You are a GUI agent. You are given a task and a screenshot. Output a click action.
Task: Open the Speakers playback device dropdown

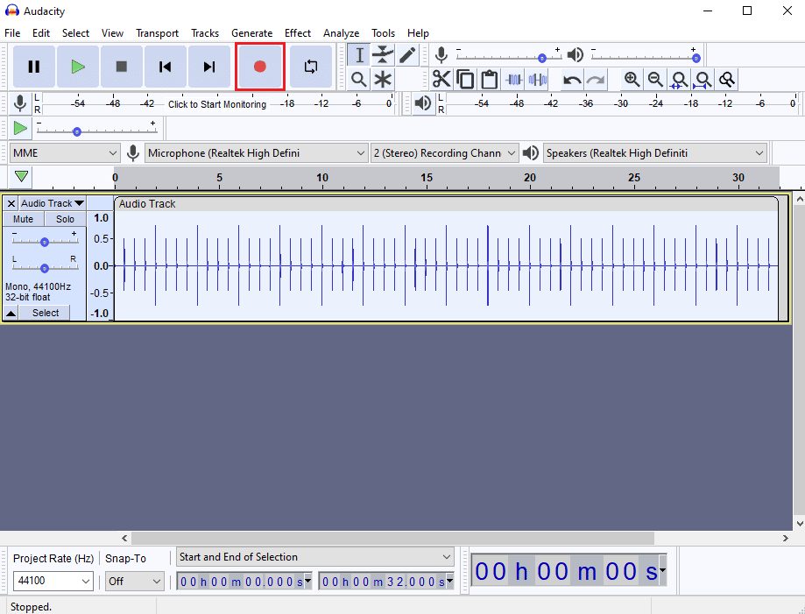[654, 153]
